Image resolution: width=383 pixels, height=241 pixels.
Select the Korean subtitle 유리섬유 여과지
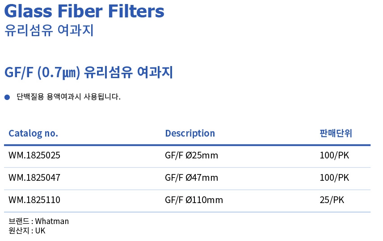[x=49, y=30]
